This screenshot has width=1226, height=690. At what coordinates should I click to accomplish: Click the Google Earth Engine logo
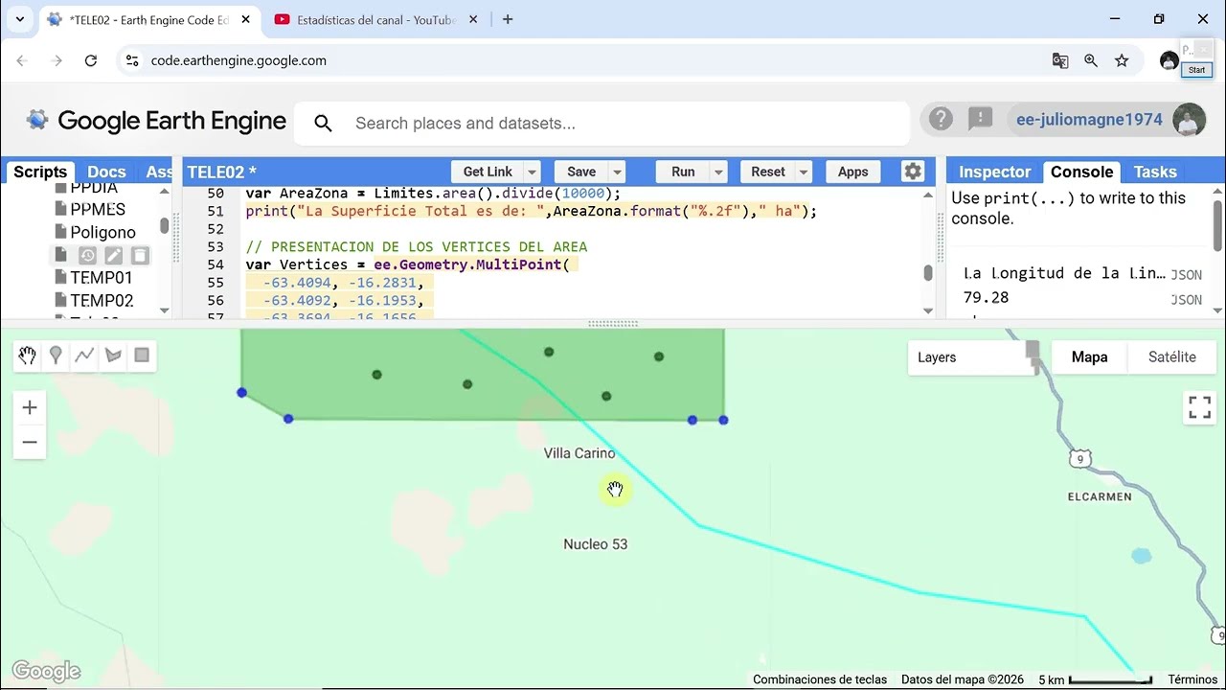tap(156, 121)
